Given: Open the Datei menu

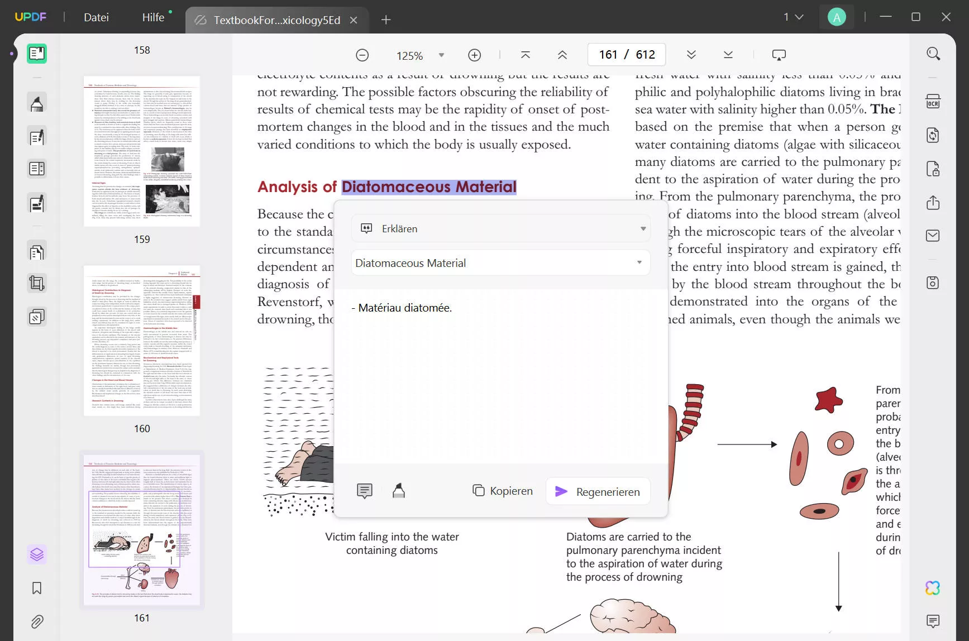Looking at the screenshot, I should coord(96,17).
